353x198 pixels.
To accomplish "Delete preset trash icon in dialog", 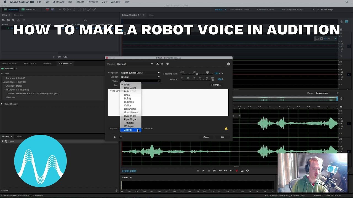I will [x=162, y=64].
